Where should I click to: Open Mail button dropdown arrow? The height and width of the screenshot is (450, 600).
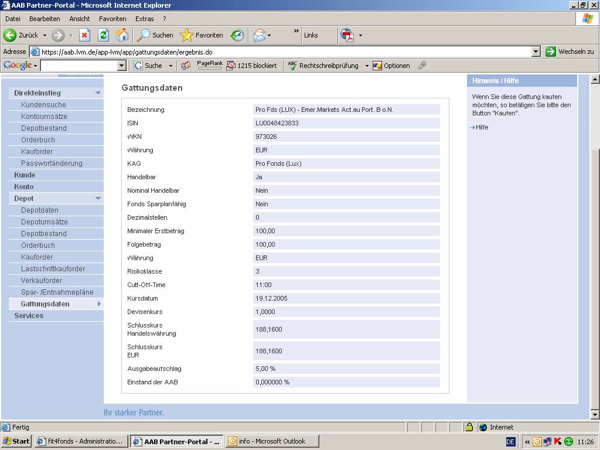(269, 35)
